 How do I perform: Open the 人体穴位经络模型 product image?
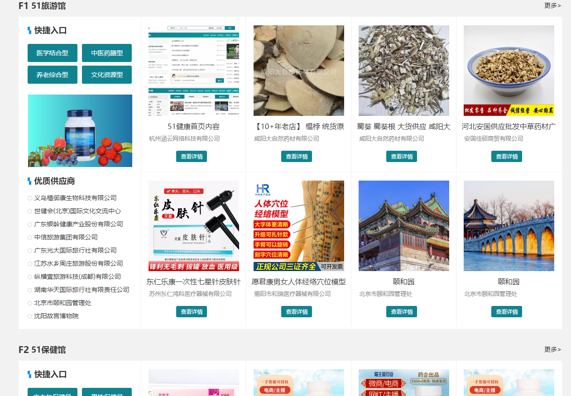[299, 226]
